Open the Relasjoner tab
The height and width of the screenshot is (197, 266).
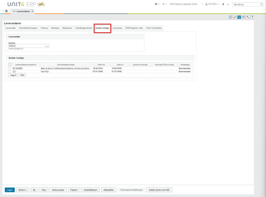pyautogui.click(x=67, y=28)
